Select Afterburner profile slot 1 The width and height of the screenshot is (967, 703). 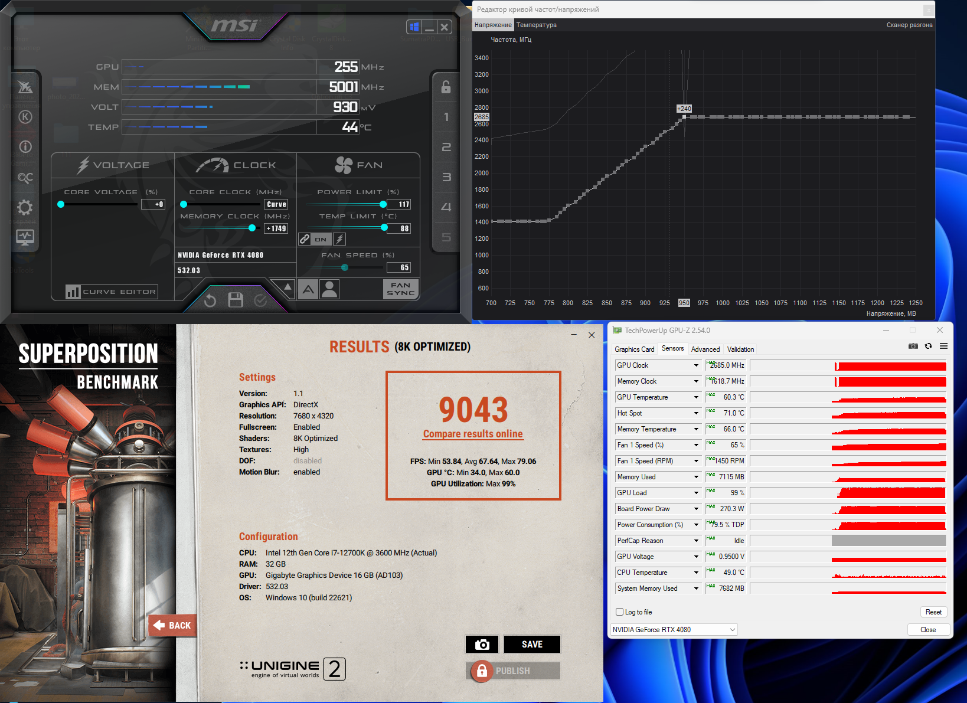point(446,117)
